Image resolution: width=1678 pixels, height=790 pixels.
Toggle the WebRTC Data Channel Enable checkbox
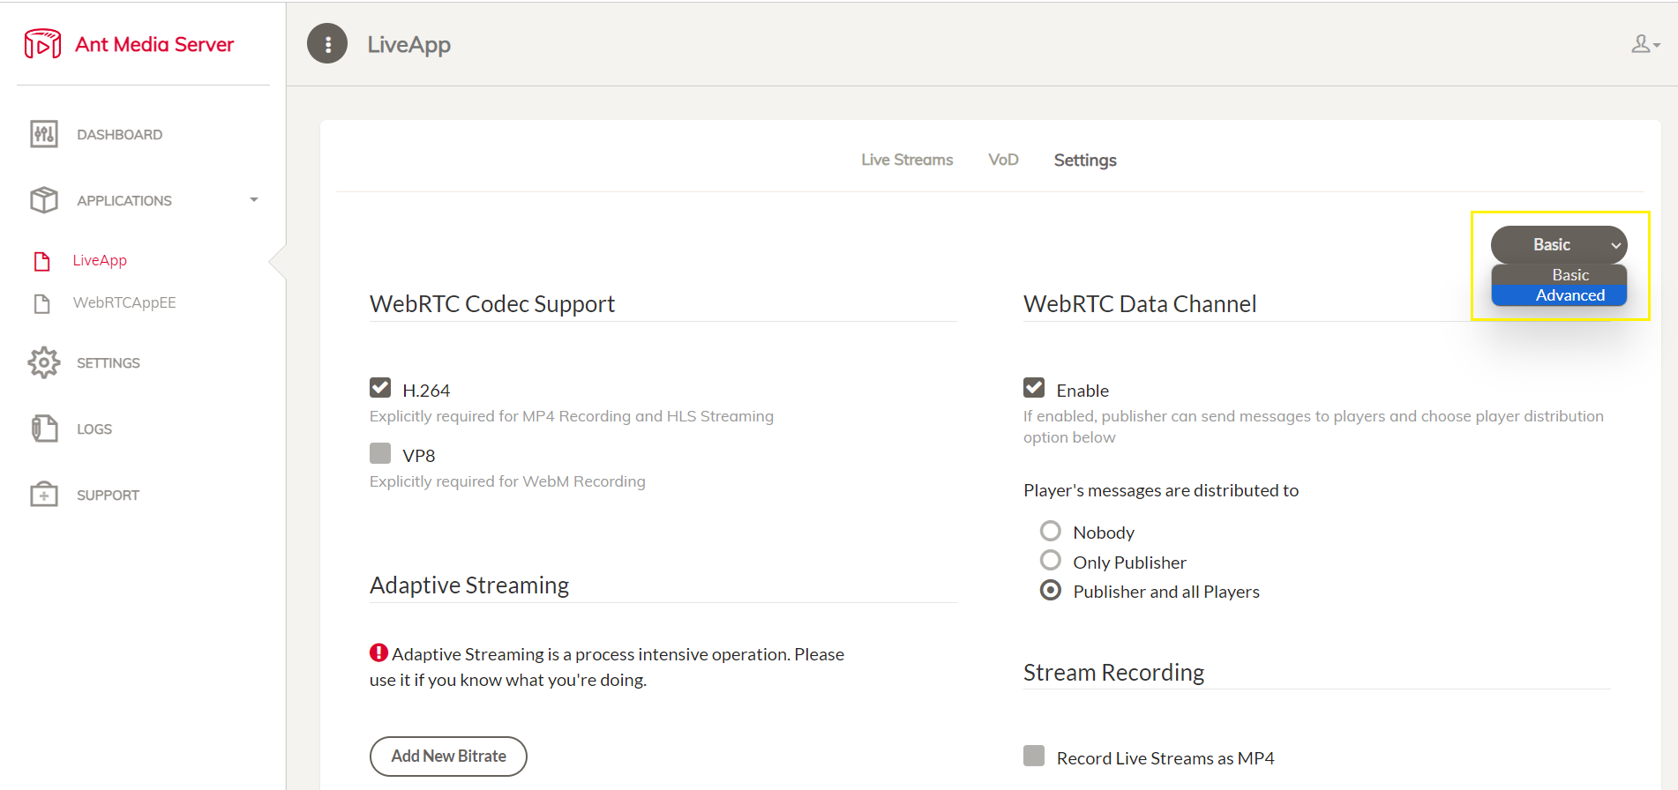tap(1034, 388)
